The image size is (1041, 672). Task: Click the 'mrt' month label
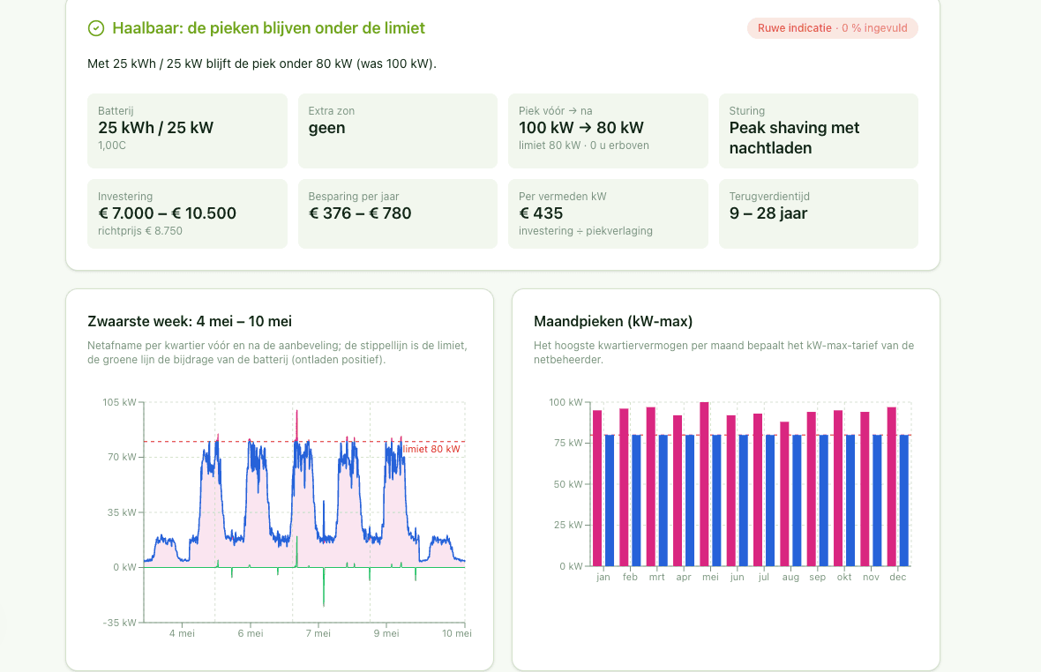point(656,577)
